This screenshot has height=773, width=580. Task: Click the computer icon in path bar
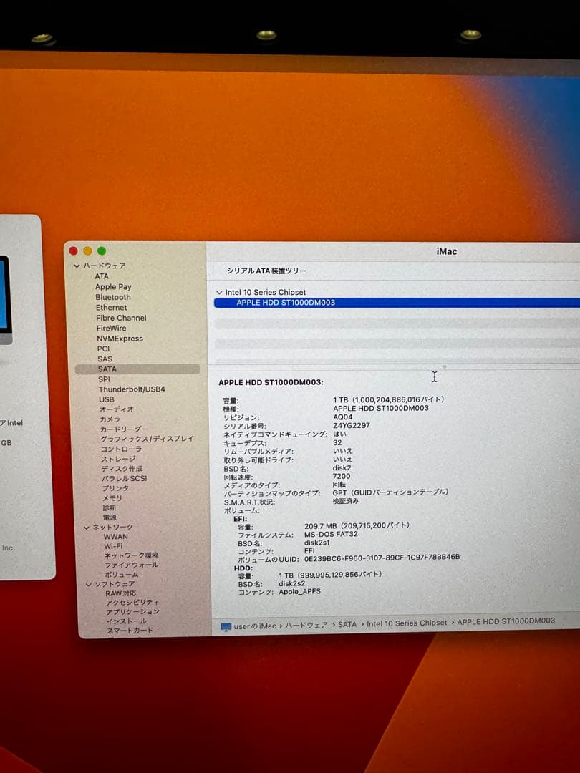pyautogui.click(x=226, y=627)
